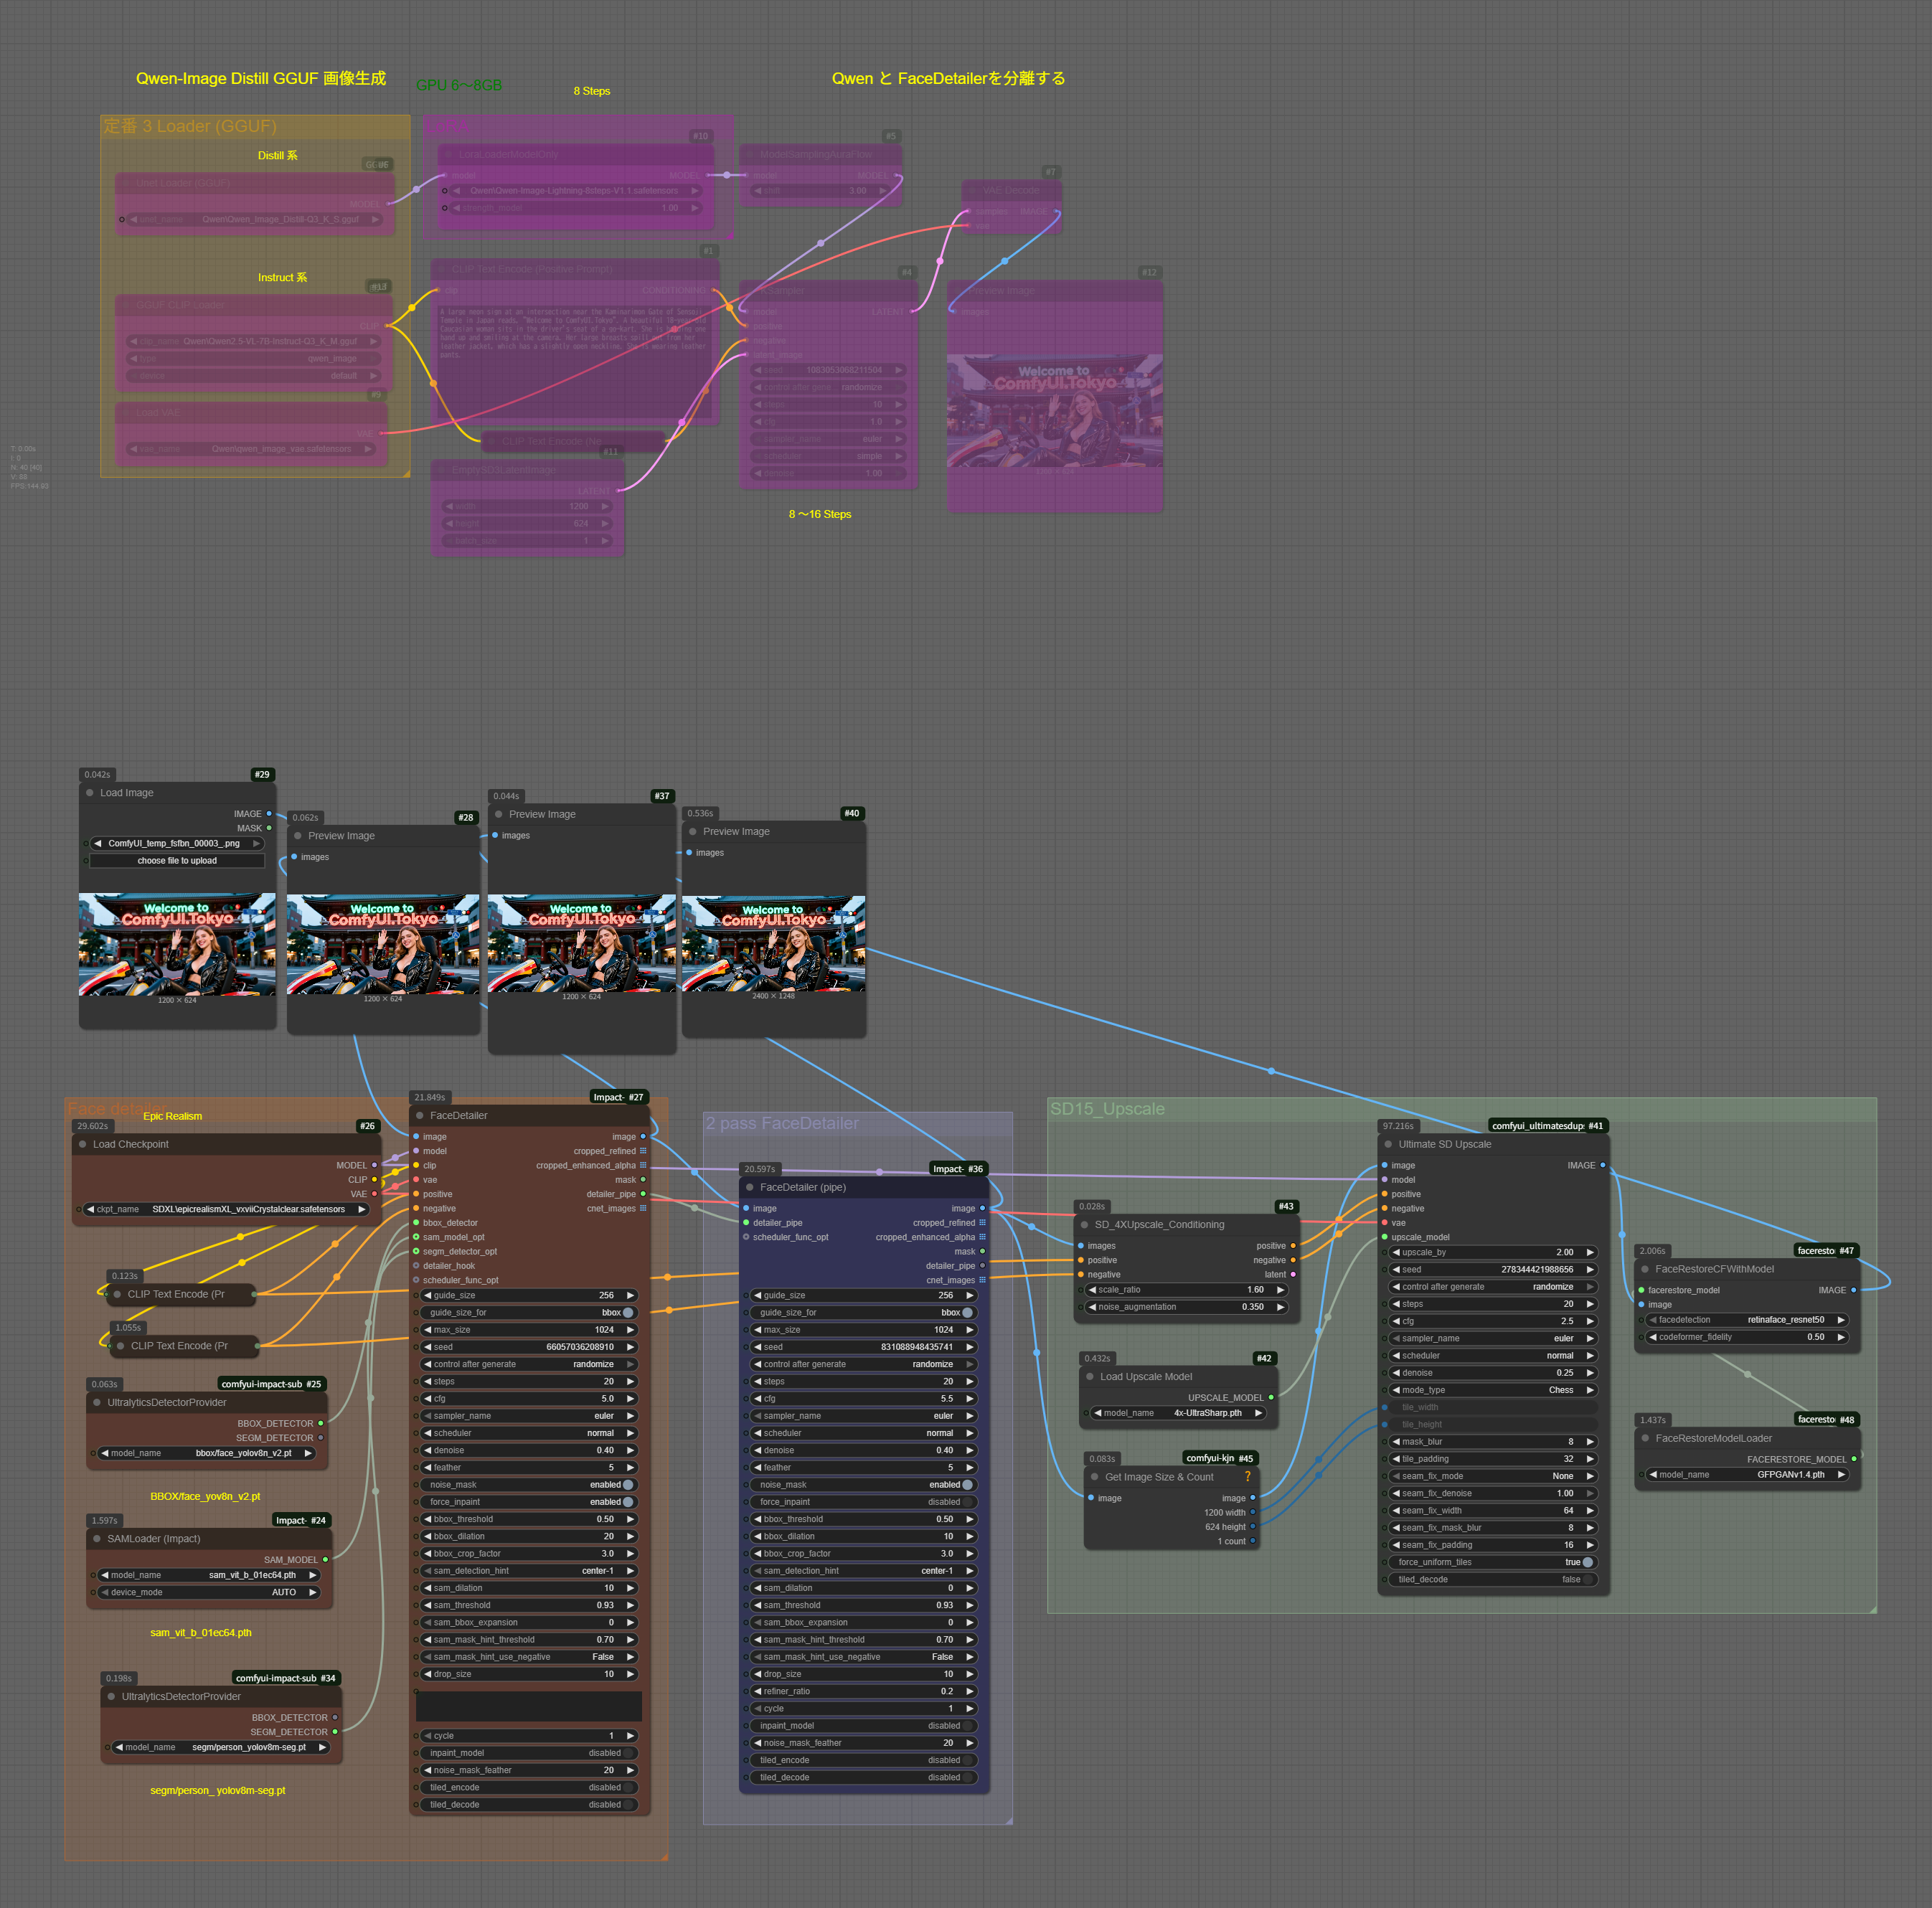Toggle tiled_decode in Ultimate SD Upscale node

(1587, 1579)
